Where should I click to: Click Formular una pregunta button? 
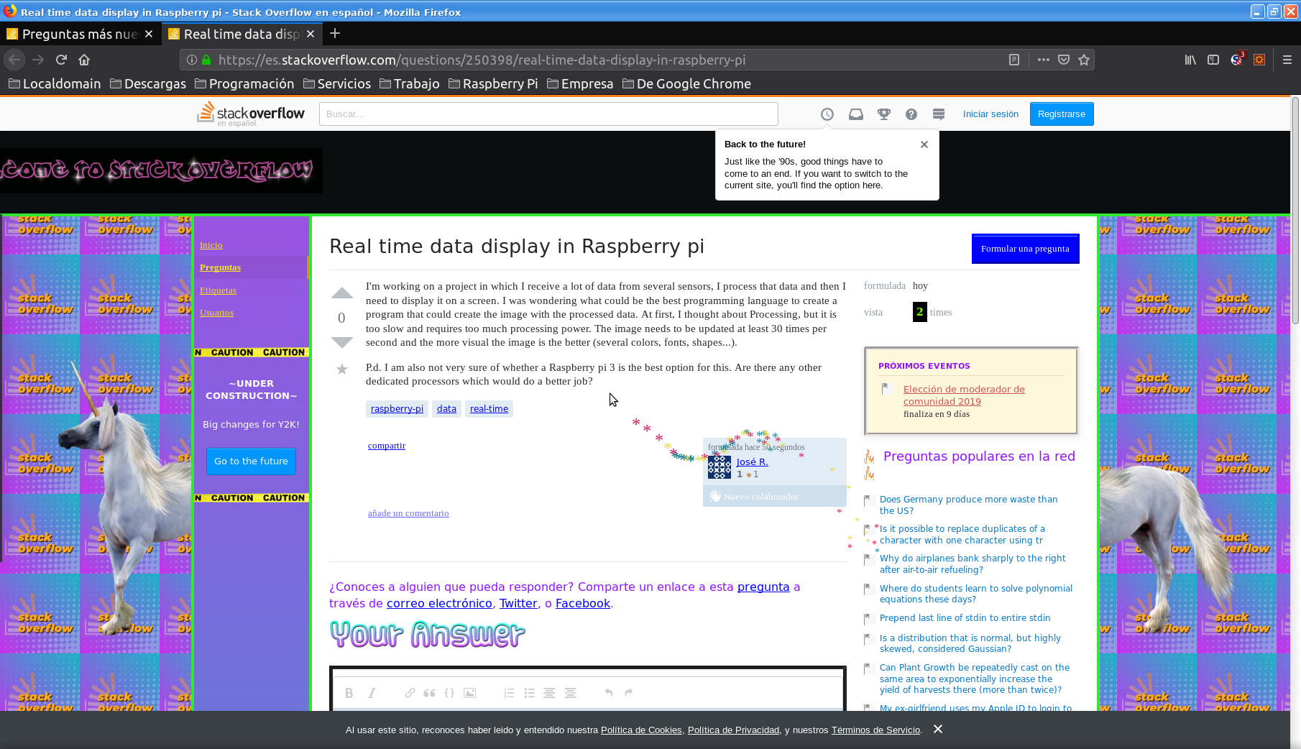(x=1025, y=249)
